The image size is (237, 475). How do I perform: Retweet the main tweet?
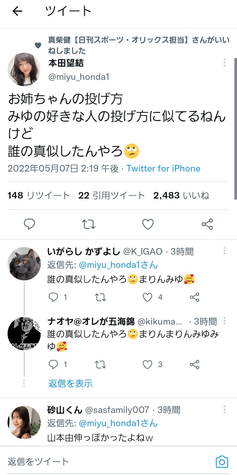89,224
